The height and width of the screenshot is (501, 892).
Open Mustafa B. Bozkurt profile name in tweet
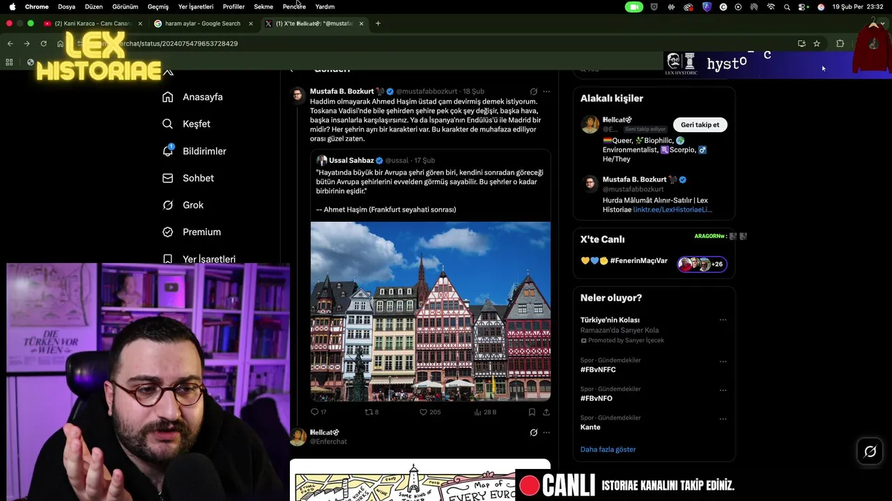(x=341, y=91)
